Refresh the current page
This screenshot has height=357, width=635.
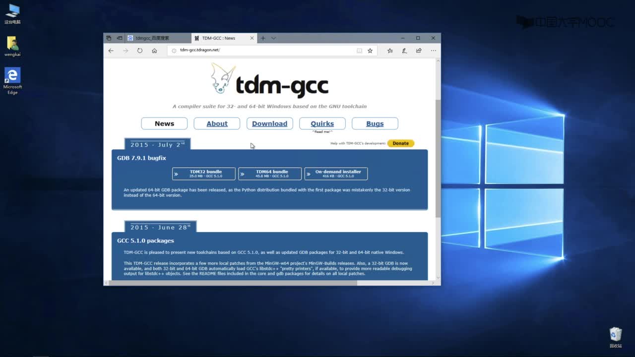click(140, 51)
